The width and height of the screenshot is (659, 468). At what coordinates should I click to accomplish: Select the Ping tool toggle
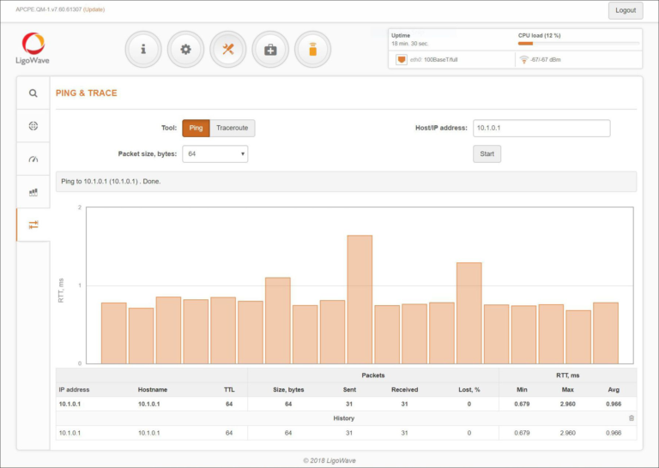pos(196,128)
